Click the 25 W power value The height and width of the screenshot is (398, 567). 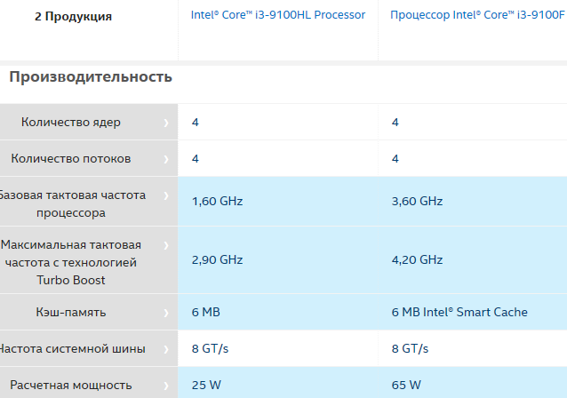(206, 386)
